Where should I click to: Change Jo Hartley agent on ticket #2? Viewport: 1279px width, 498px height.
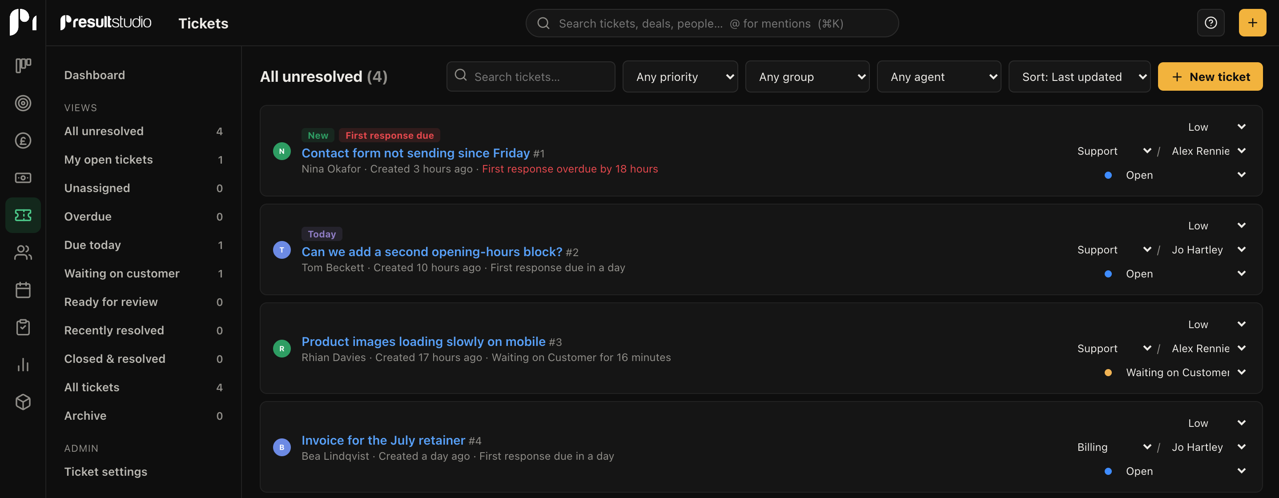pos(1208,250)
